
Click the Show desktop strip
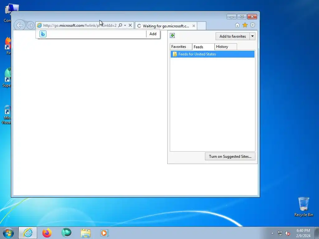point(317,233)
